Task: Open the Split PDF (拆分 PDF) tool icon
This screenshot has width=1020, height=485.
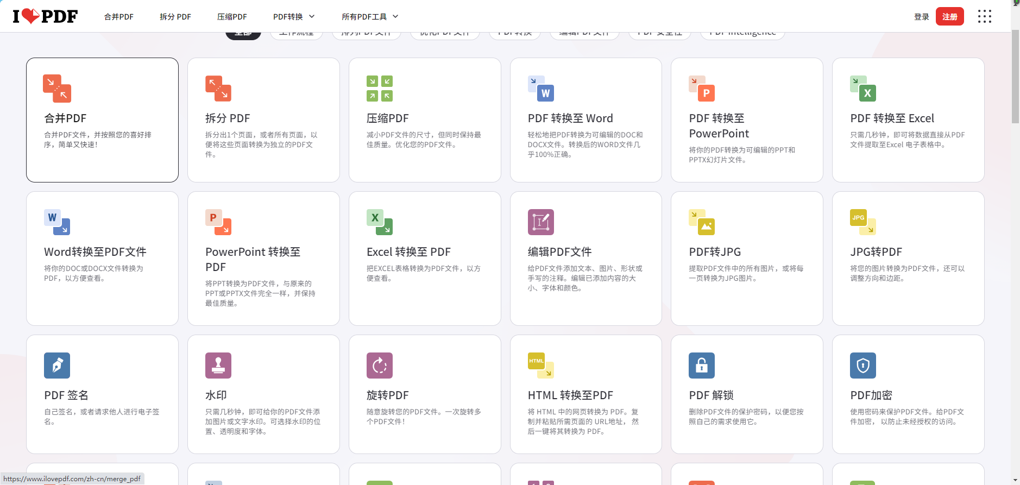Action: coord(218,89)
